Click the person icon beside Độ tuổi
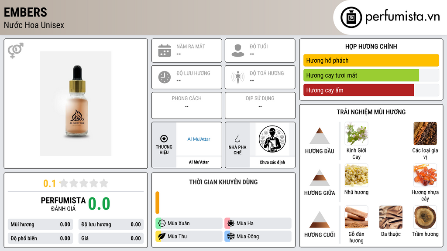The height and width of the screenshot is (251, 447). point(238,51)
